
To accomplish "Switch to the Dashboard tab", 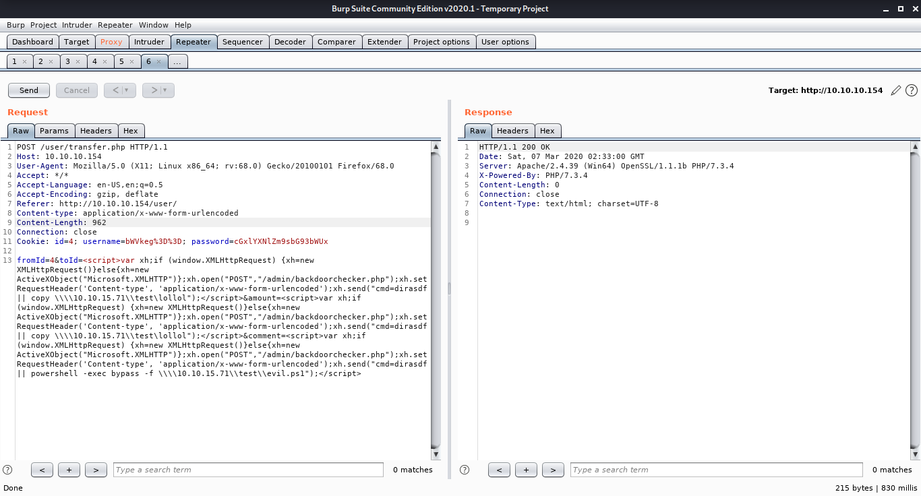I will [32, 42].
